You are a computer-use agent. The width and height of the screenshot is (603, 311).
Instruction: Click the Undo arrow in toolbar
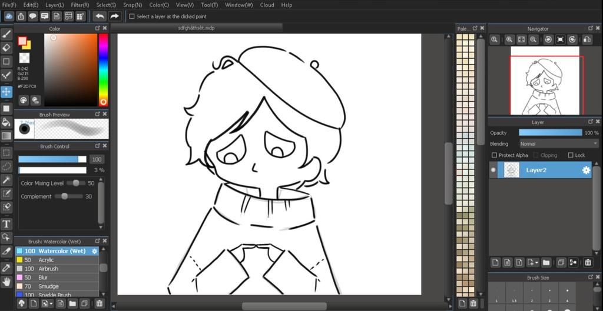click(100, 16)
